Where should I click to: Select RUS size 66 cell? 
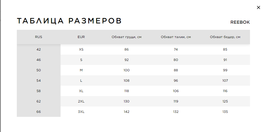[39, 112]
